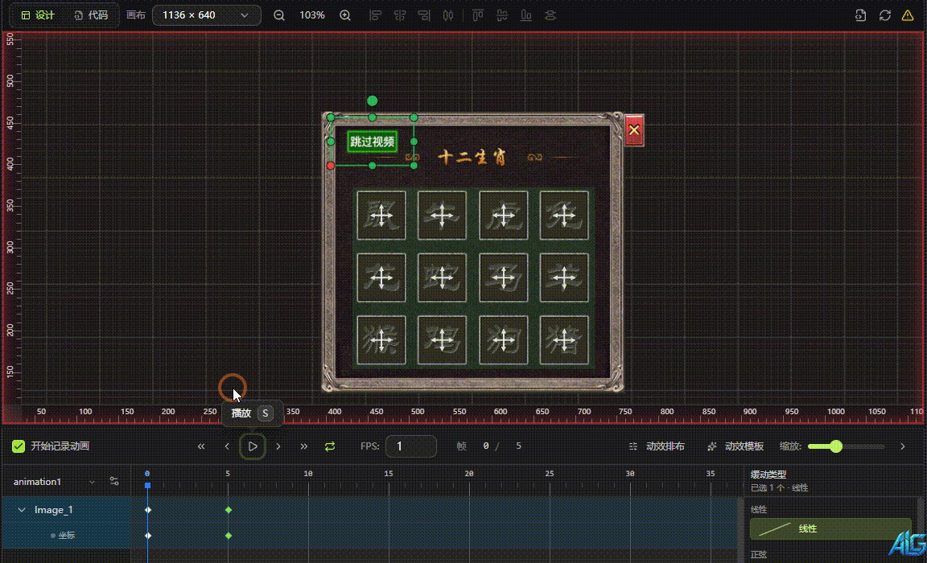Select the green keyframe on Image_1 track
The width and height of the screenshot is (927, 563).
coord(229,510)
